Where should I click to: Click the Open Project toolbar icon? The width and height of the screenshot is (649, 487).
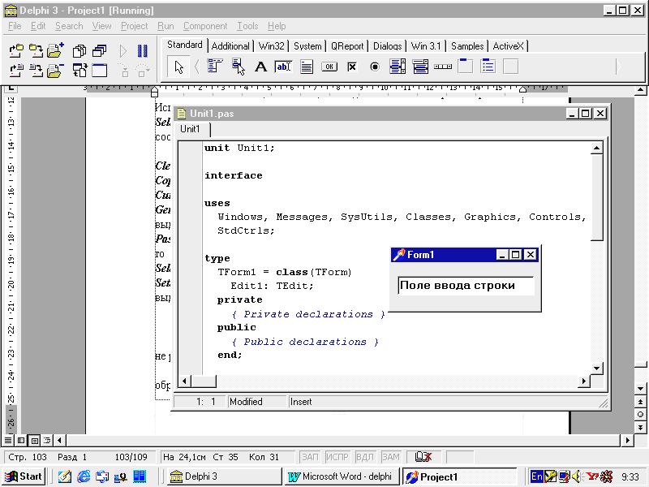[x=15, y=51]
